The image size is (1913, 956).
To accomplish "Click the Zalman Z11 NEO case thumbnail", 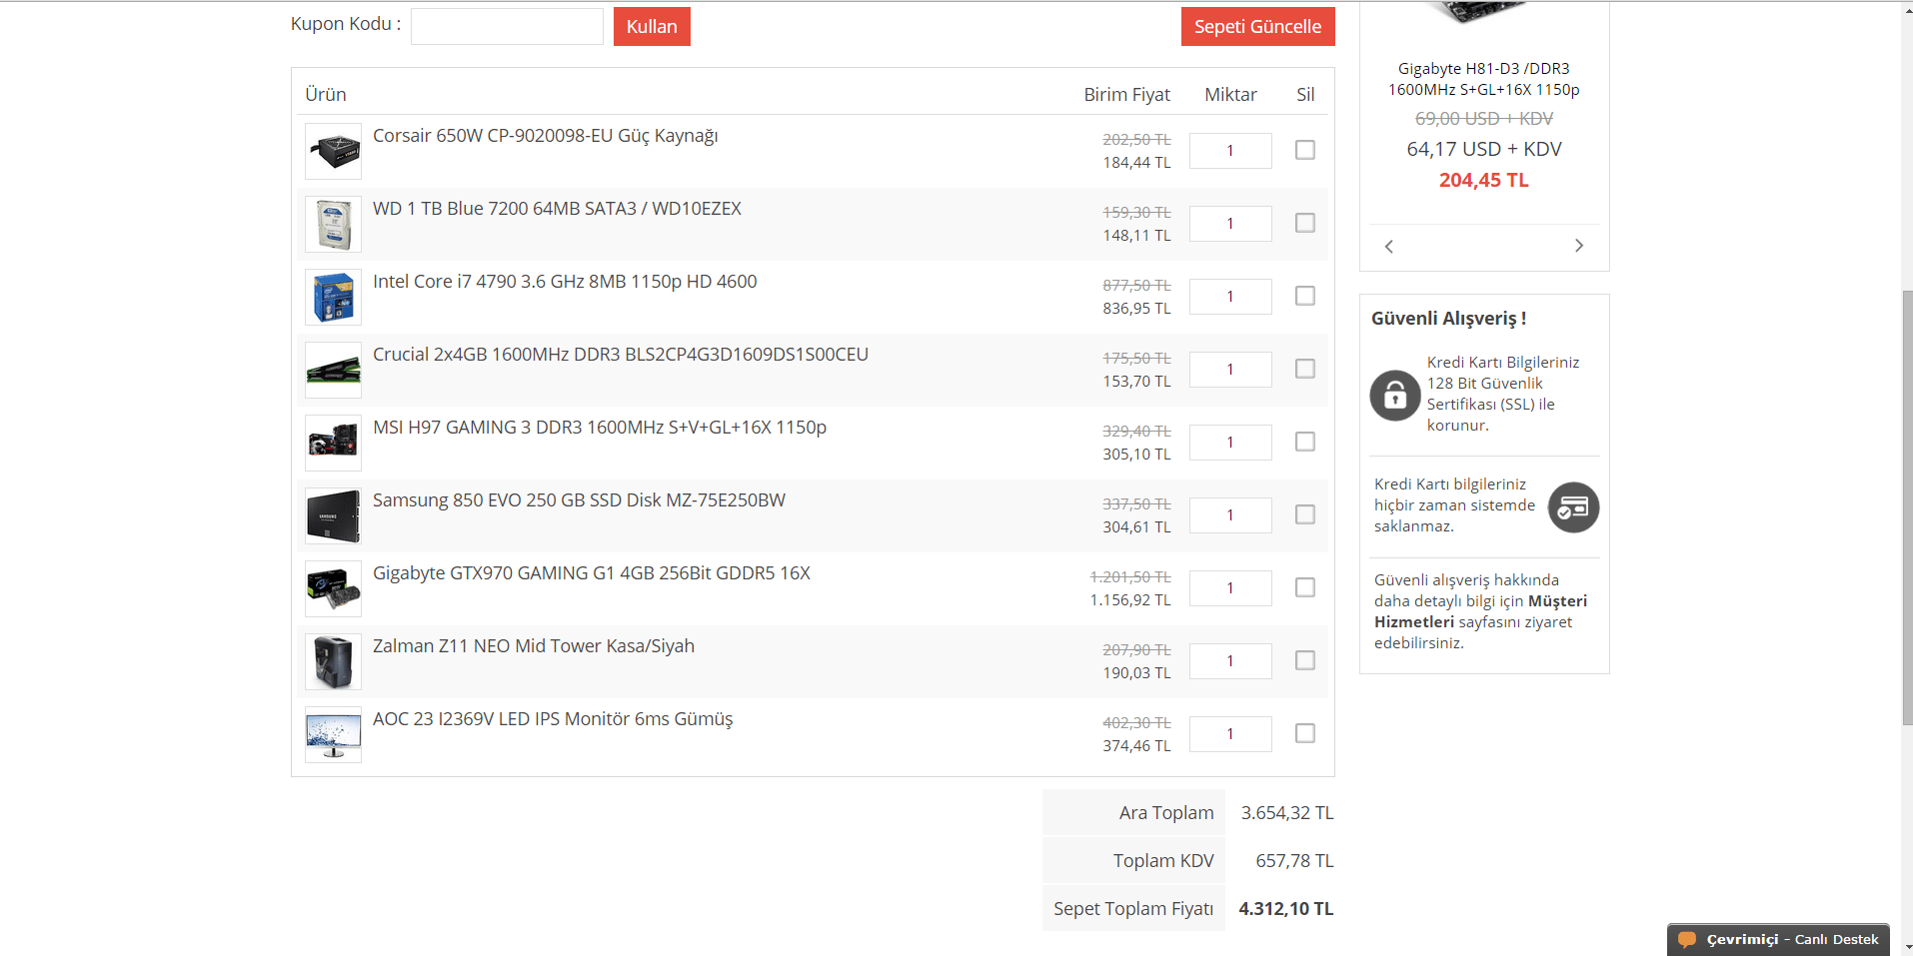I will [x=333, y=661].
